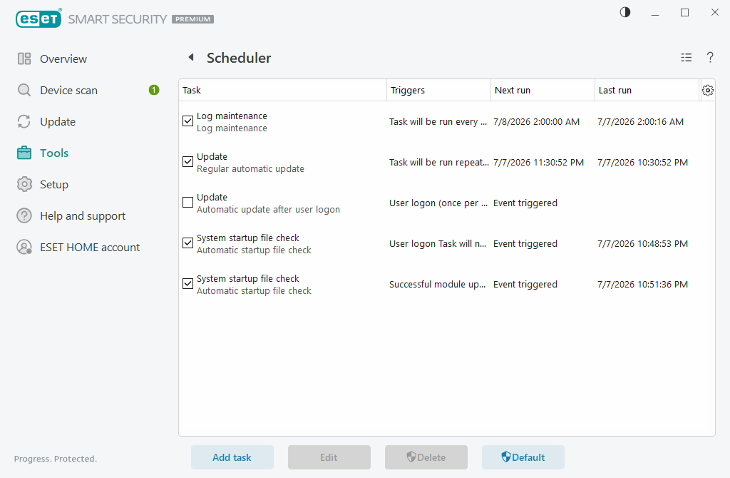Click 'User logon (once per ...' trigger
The height and width of the screenshot is (478, 730).
[438, 203]
